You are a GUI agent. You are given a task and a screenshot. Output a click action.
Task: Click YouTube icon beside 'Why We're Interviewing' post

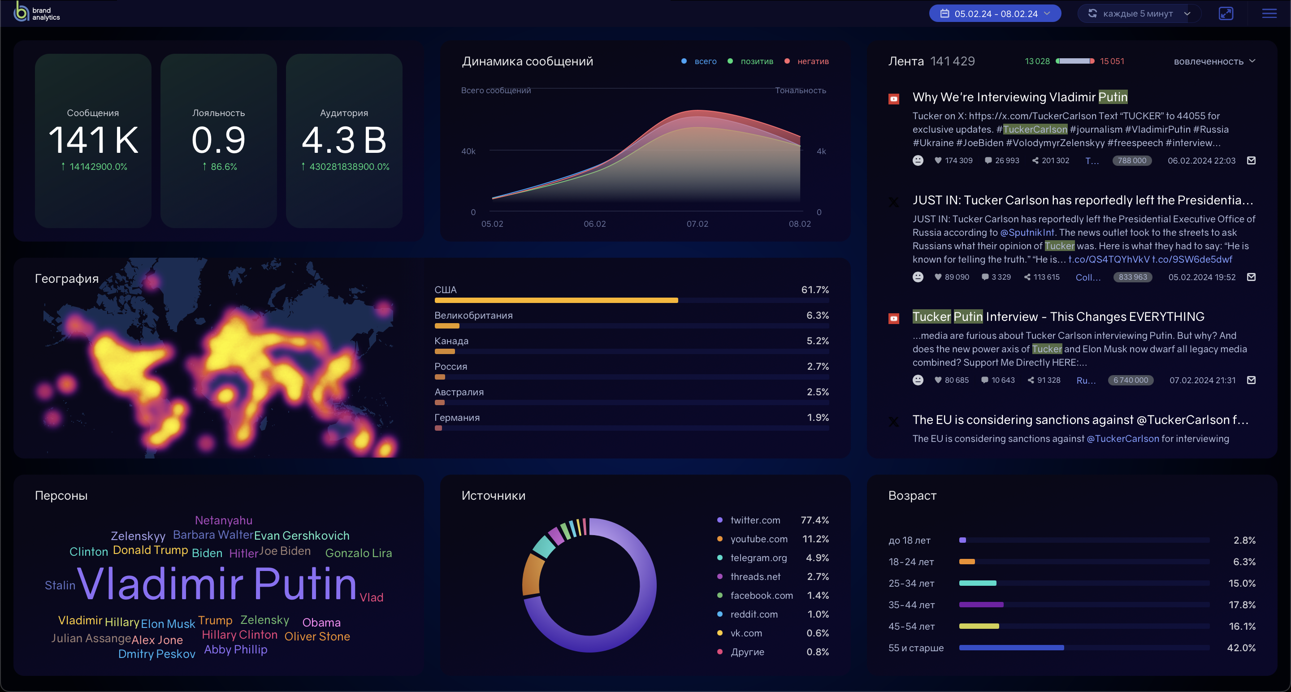pyautogui.click(x=893, y=99)
